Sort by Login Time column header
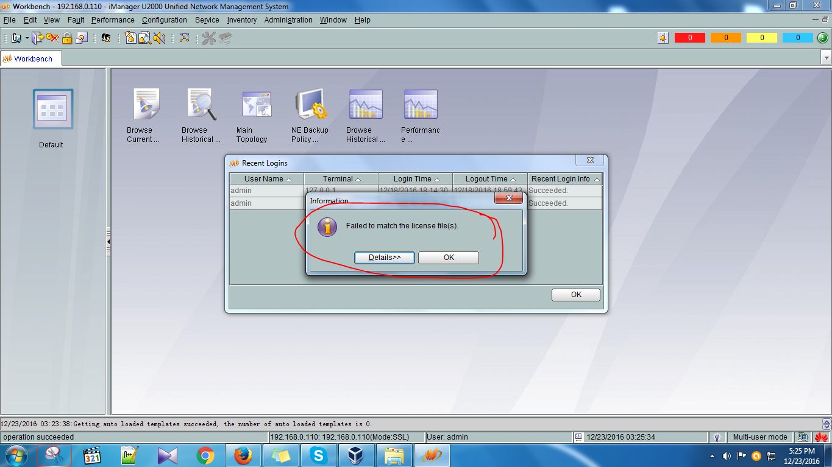Viewport: 832px width, 467px height. click(415, 179)
